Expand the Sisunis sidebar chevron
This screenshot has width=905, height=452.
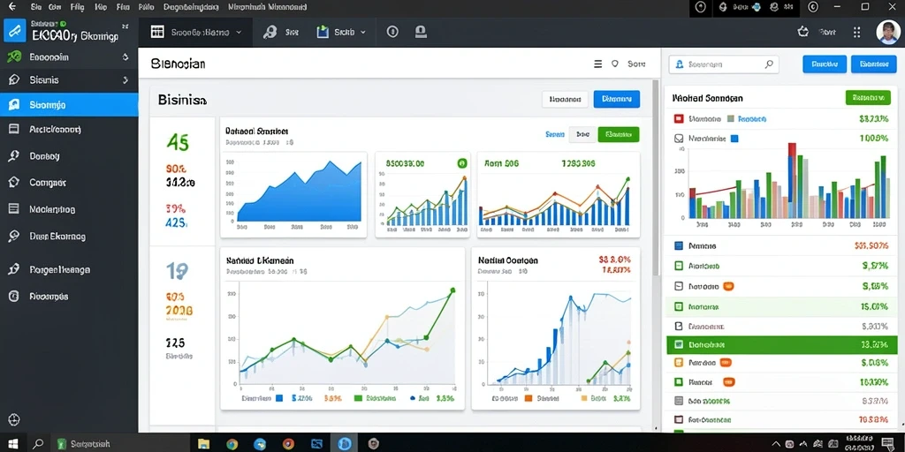[125, 80]
